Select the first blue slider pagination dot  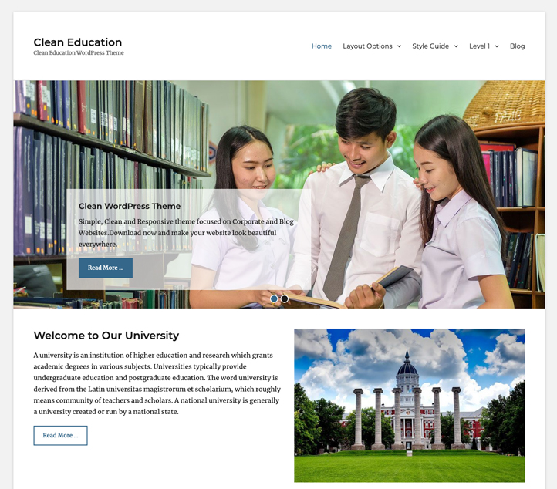tap(274, 298)
